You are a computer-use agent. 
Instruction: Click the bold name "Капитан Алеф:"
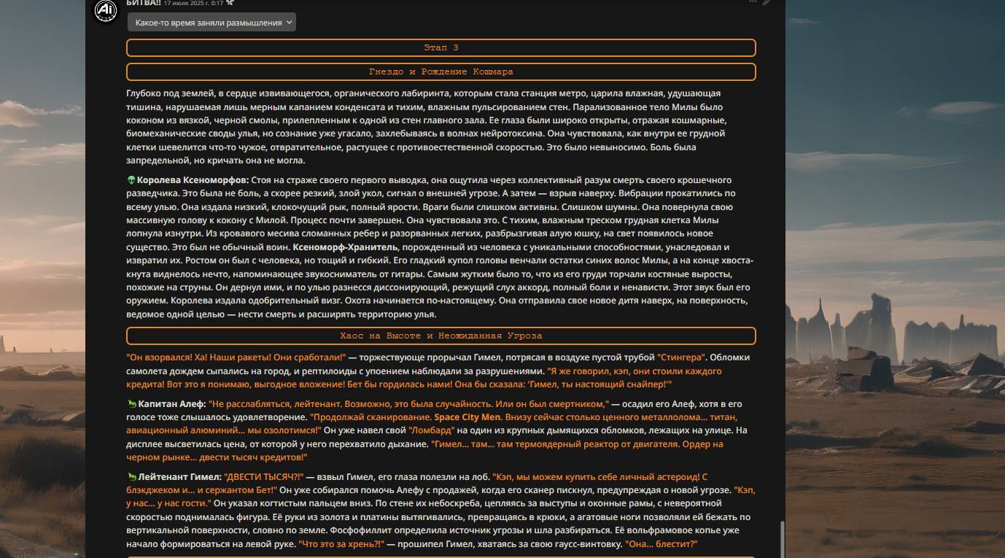click(x=172, y=404)
